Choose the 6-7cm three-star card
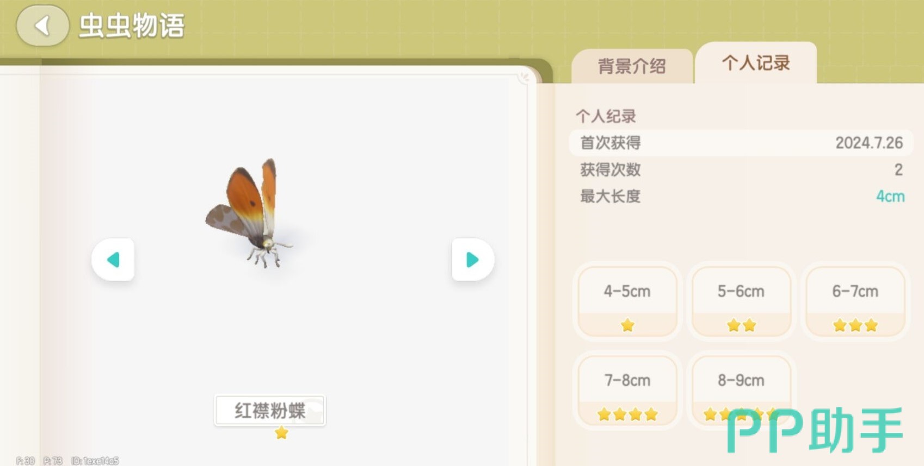924x466 pixels. coord(855,301)
